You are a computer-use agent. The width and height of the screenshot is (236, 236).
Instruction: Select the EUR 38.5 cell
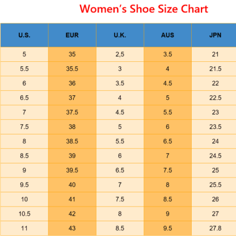tap(72, 141)
